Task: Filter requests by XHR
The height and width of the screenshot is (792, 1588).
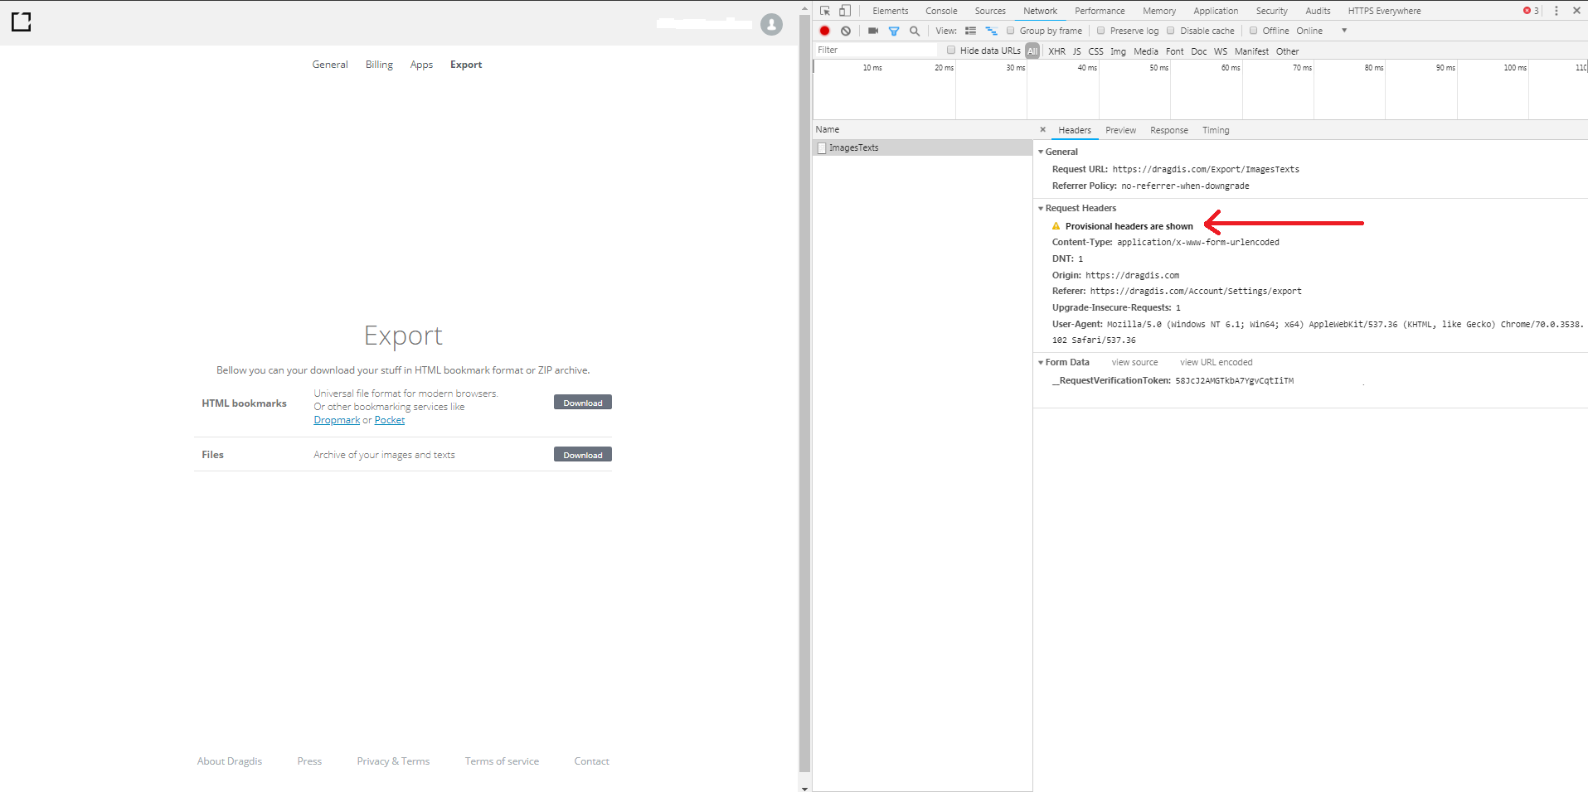Action: click(1056, 51)
